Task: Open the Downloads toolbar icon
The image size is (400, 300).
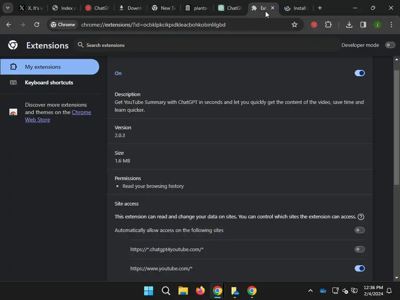Action: [x=349, y=25]
